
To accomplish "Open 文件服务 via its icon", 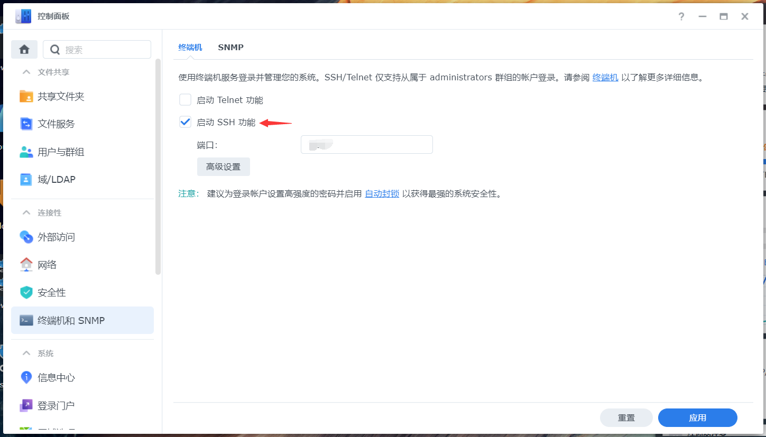I will point(26,124).
